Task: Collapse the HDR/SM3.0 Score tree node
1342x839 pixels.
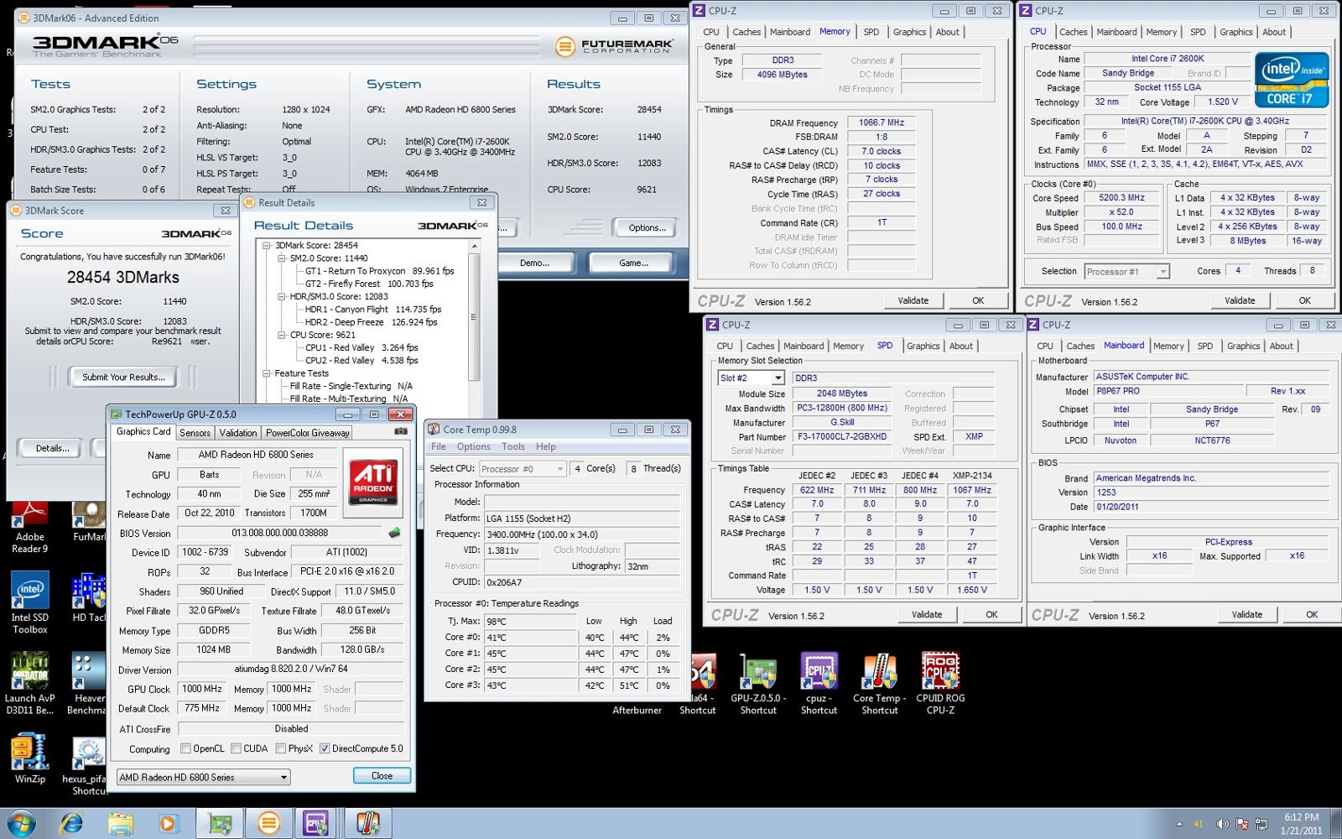Action: point(282,296)
